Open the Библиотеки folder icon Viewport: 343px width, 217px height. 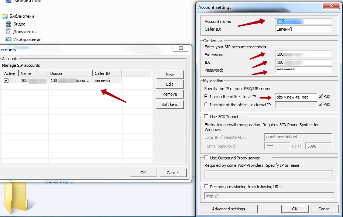[x=5, y=16]
